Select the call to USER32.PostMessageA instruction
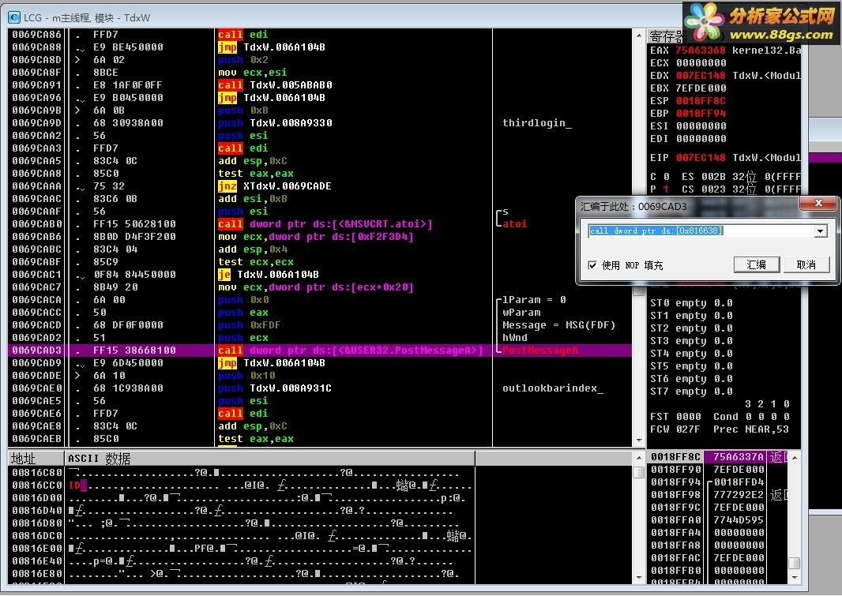 click(x=350, y=350)
